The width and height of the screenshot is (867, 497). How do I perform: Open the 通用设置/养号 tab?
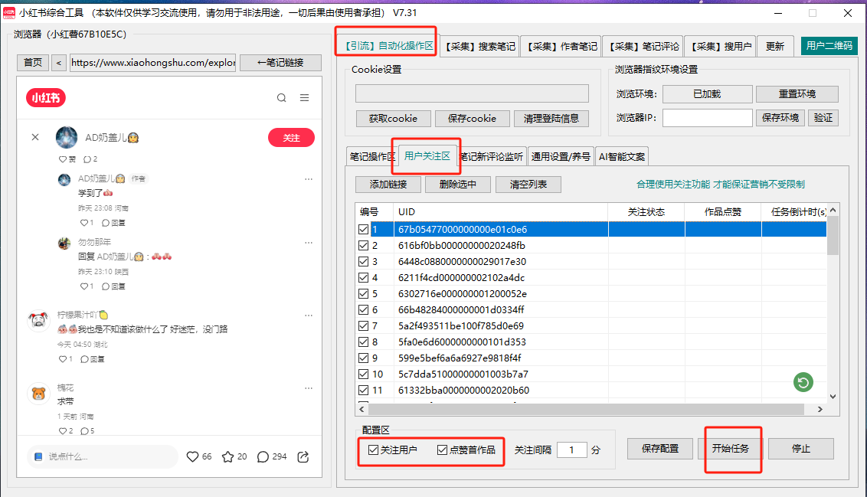pyautogui.click(x=561, y=157)
